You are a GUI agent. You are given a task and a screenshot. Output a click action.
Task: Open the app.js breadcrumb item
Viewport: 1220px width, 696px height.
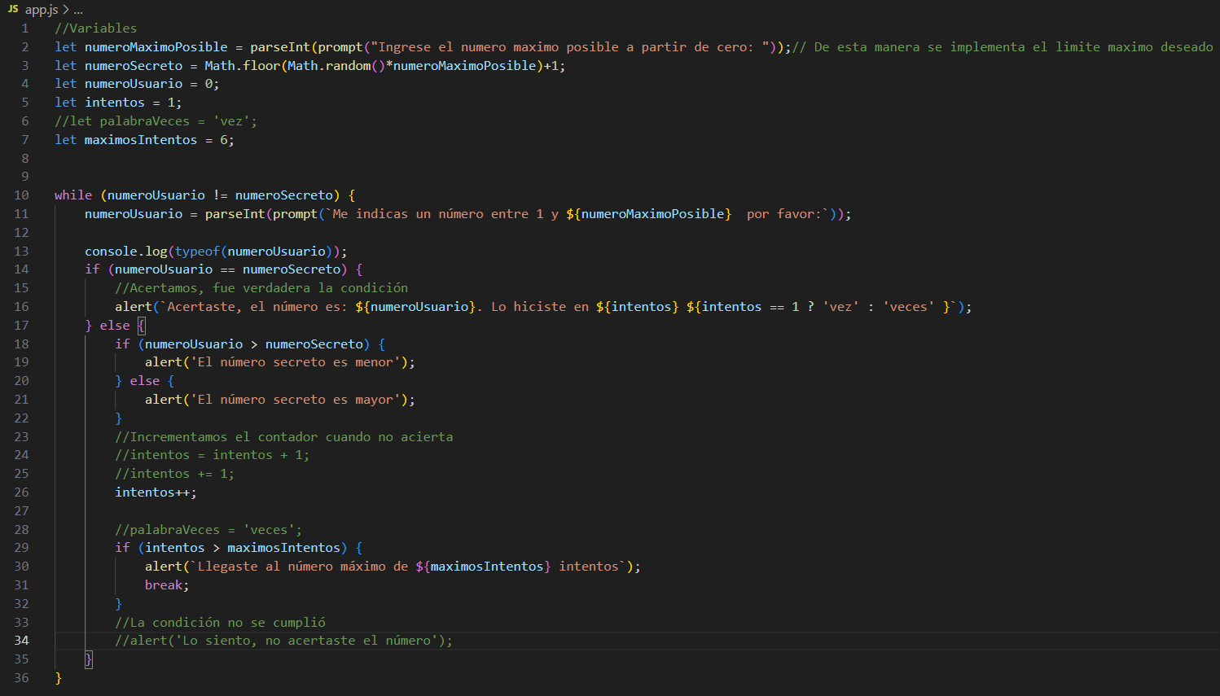tap(42, 10)
